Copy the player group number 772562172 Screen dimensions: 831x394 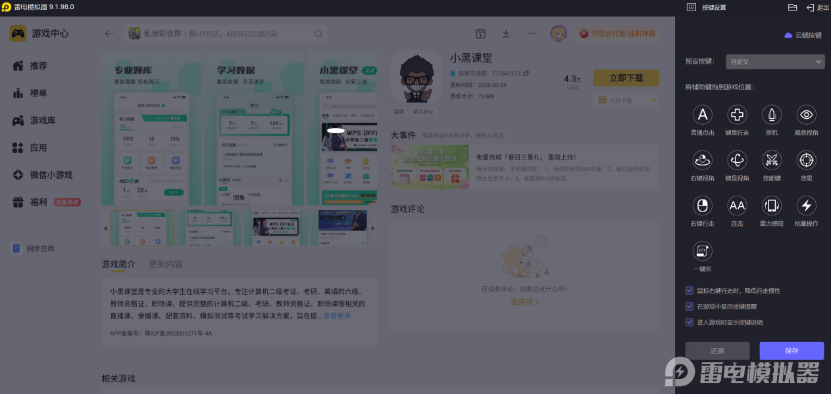point(526,73)
